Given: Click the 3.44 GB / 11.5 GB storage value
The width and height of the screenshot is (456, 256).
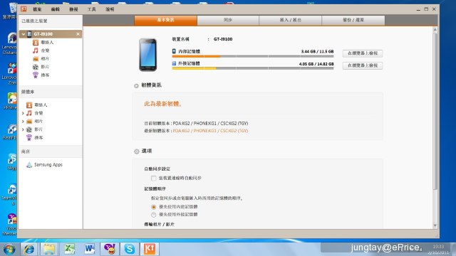Looking at the screenshot, I should pyautogui.click(x=317, y=51).
